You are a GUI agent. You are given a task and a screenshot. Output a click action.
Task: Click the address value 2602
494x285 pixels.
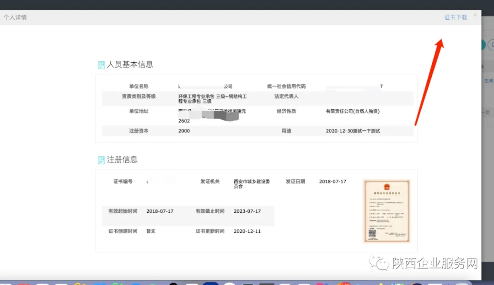(x=184, y=121)
